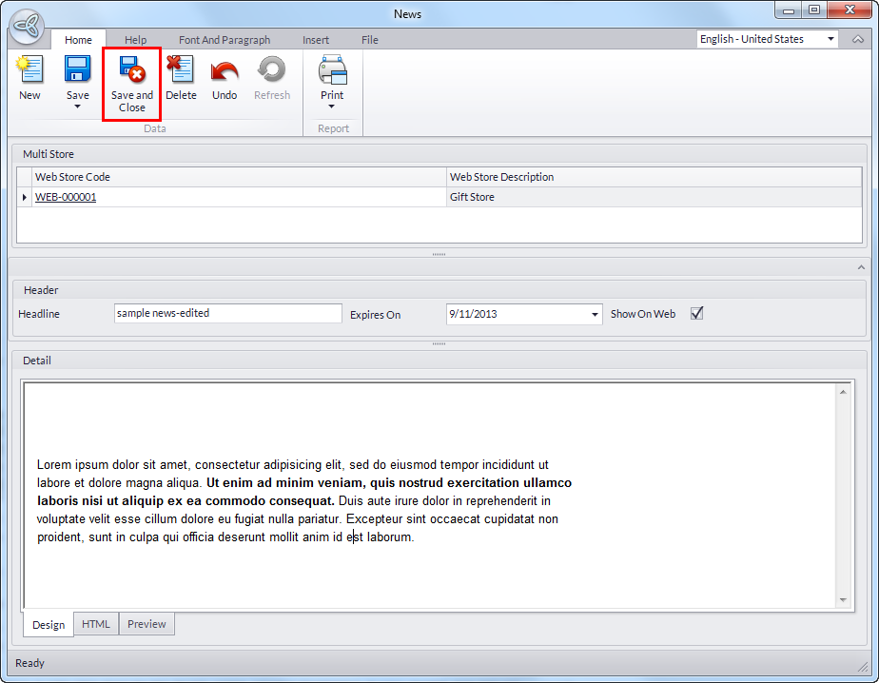Delete the current news record

[x=181, y=79]
